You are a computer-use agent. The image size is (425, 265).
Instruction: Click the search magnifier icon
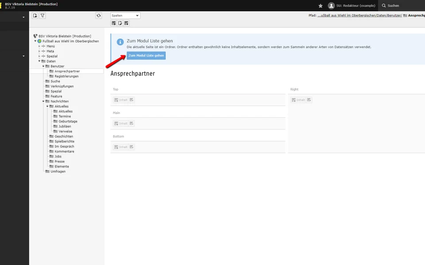click(383, 6)
